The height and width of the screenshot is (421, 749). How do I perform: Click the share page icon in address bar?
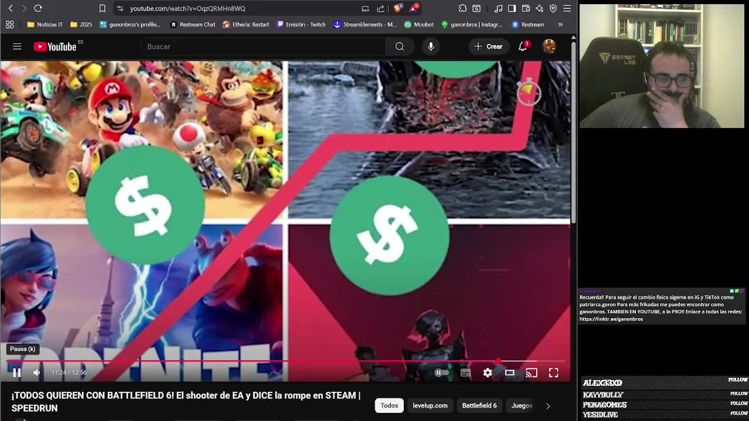(x=381, y=8)
